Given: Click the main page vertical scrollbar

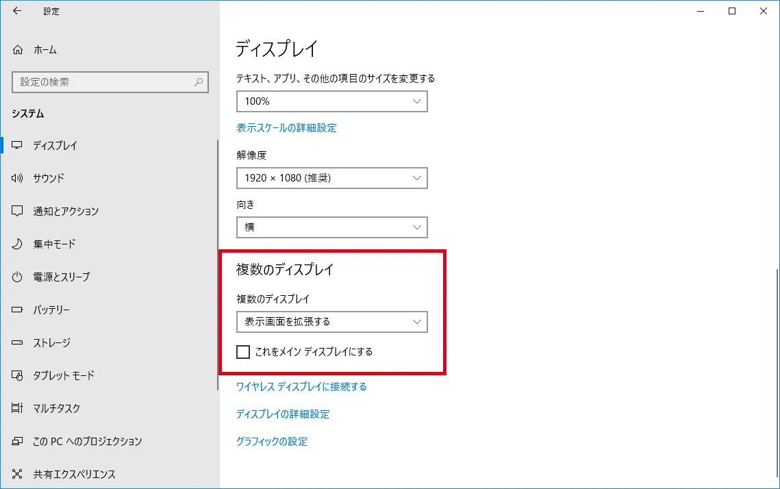Looking at the screenshot, I should [x=777, y=372].
